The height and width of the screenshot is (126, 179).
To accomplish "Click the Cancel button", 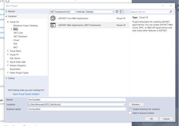I will (x=166, y=119).
